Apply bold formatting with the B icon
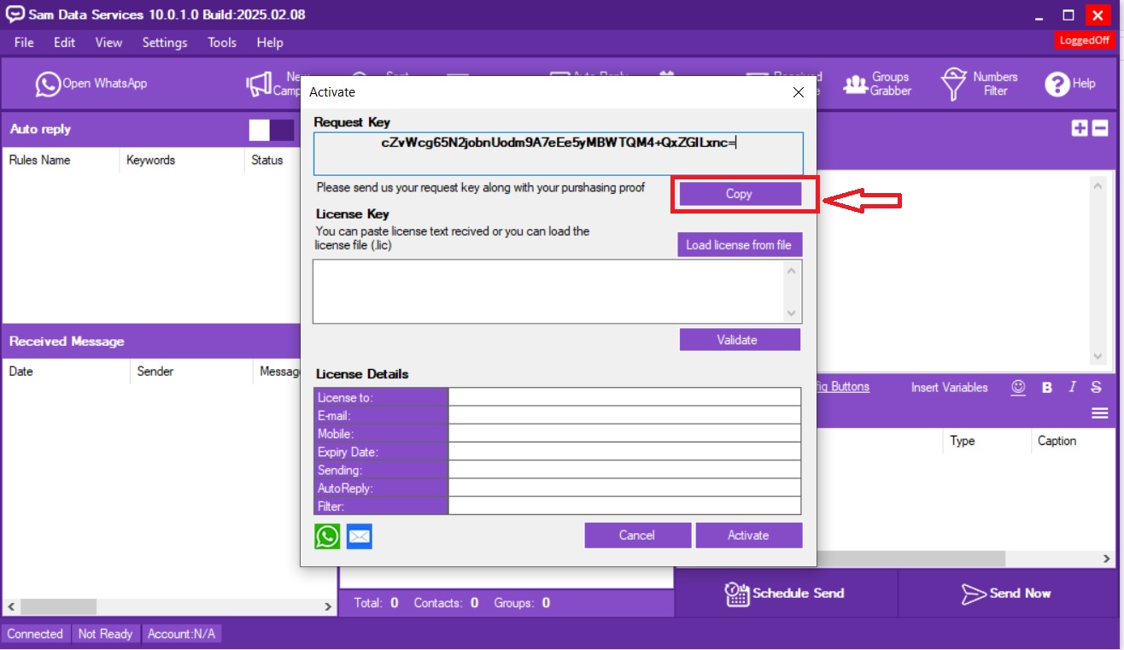The image size is (1124, 650). (x=1047, y=388)
